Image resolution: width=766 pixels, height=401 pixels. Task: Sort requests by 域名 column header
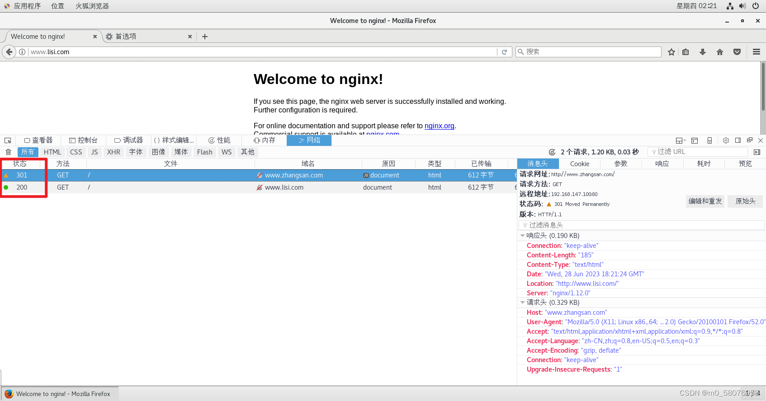tap(308, 164)
